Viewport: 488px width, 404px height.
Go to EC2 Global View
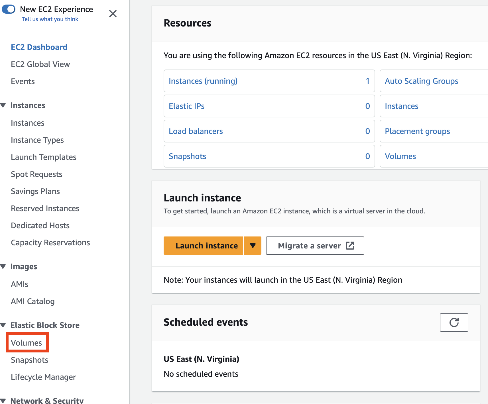pos(40,64)
